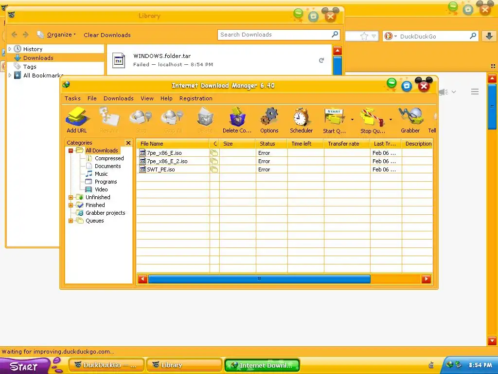
Task: Select Grabber projects in the tree
Action: tap(105, 213)
